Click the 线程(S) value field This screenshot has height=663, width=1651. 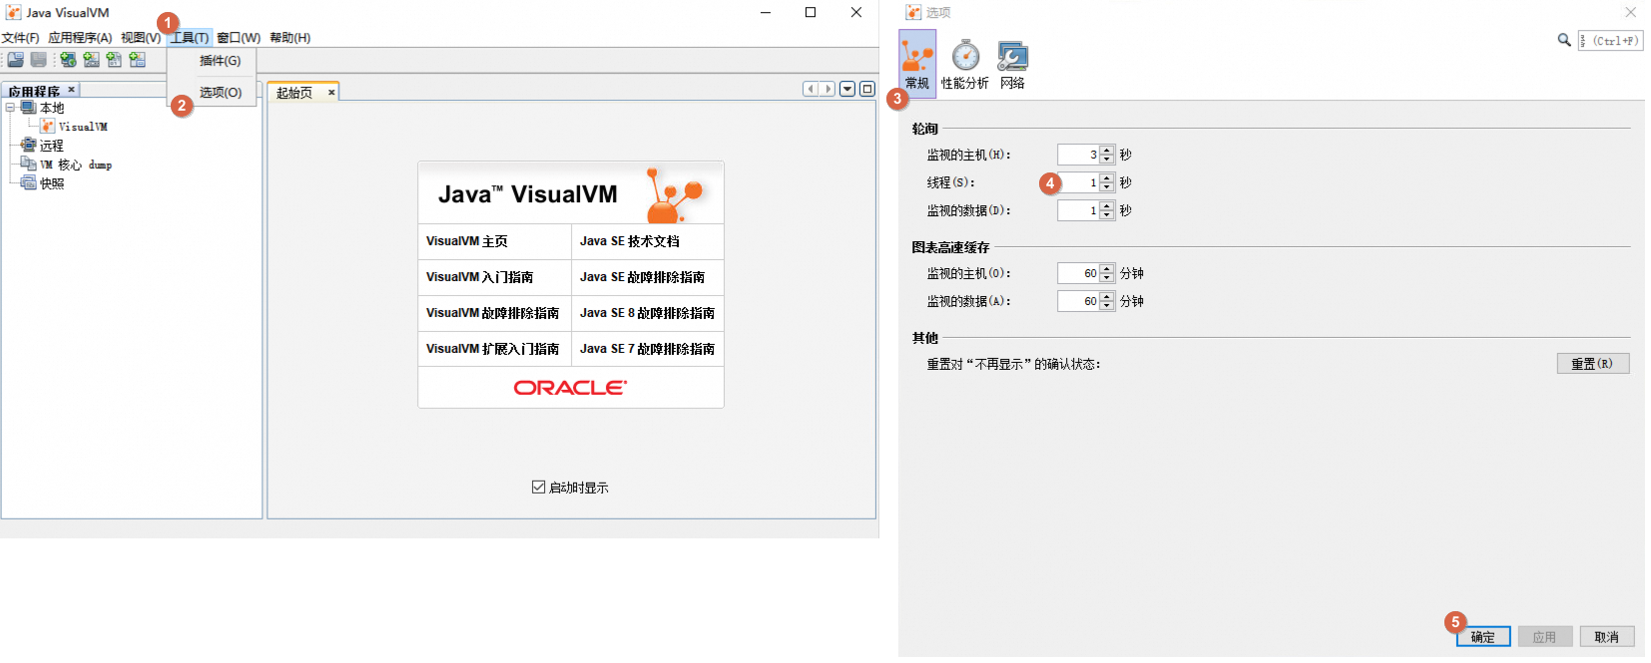[1079, 182]
